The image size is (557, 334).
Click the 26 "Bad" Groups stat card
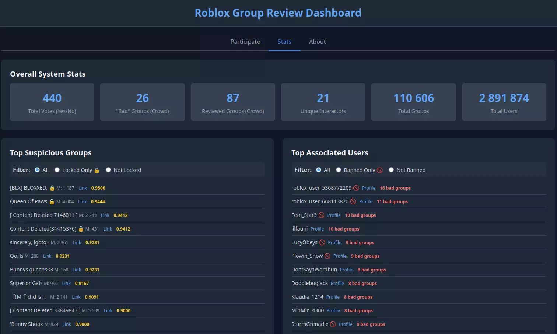(x=143, y=102)
